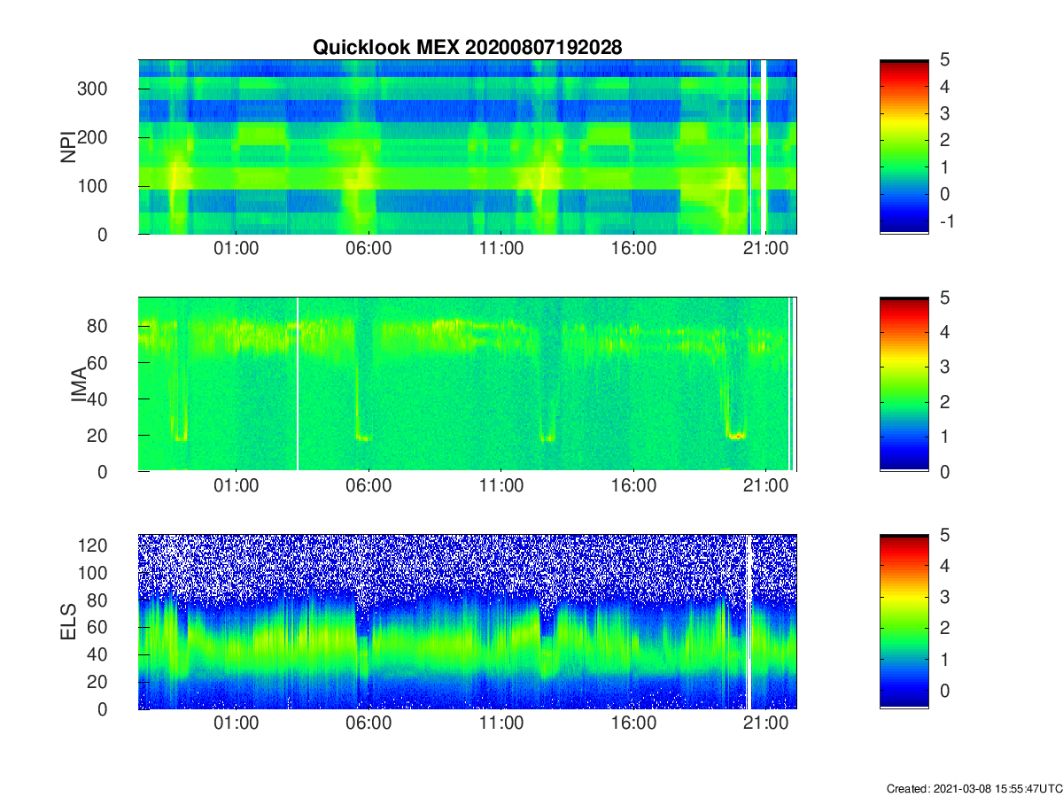Click the "Created: 2021-03-08 15:55:47UTC" timestamp

point(974,788)
